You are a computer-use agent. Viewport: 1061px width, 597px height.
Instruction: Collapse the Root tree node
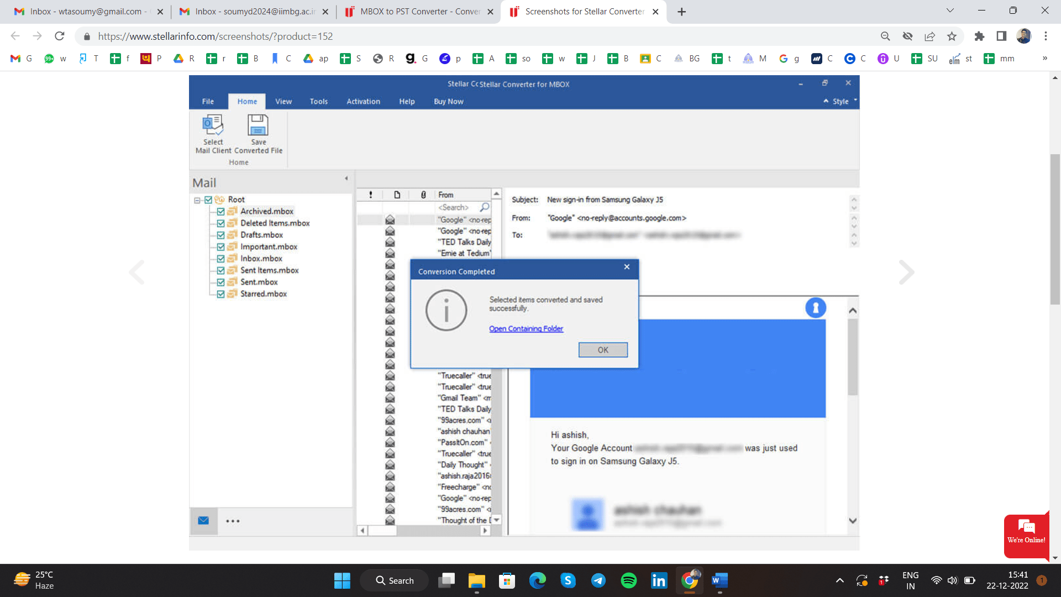[x=197, y=200]
